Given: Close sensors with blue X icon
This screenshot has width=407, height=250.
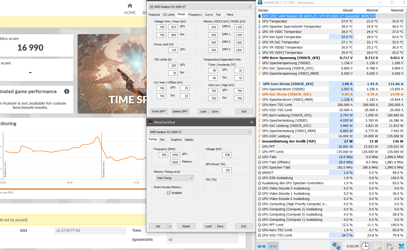Looking at the screenshot, I should pos(401,246).
